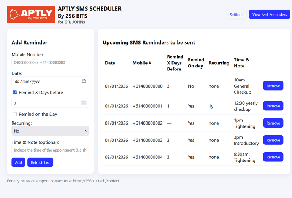
Task: Click the days-before number field showing 3
Action: coord(46,103)
